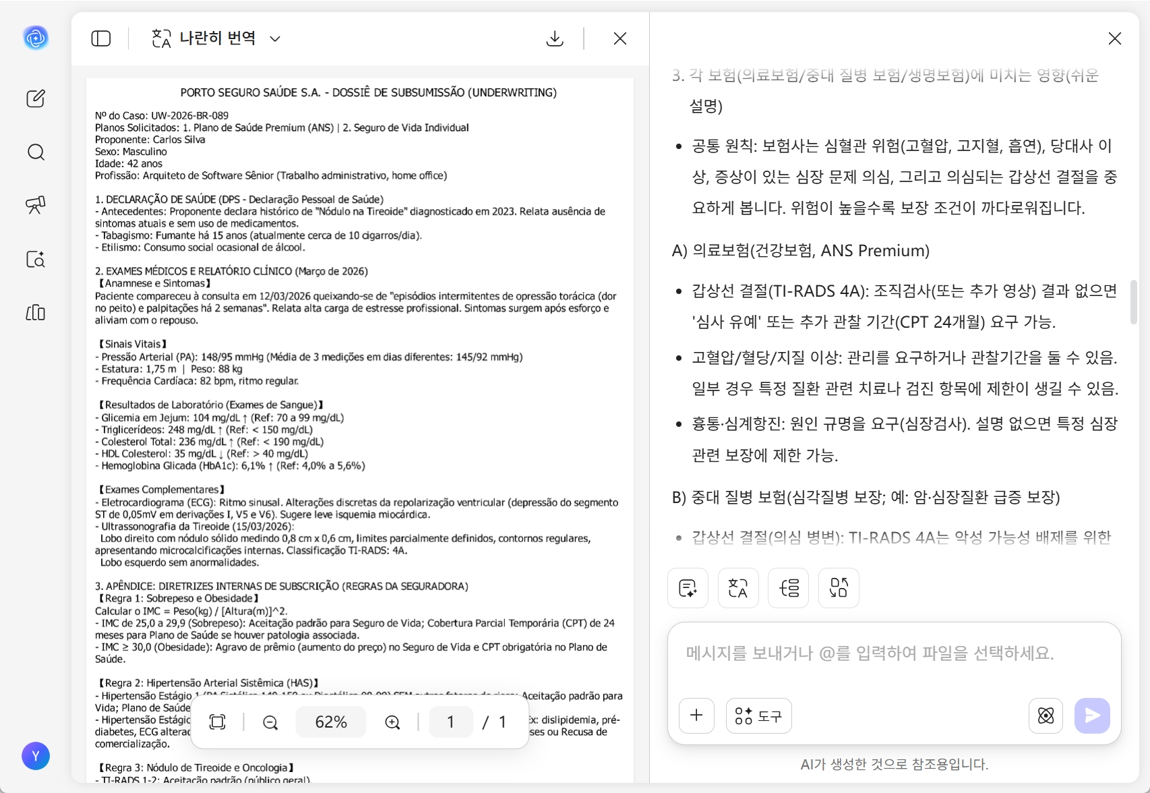Viewport: 1150px width, 793px height.
Task: Click '【Regra 3: Nódulo de Tireoide e Oncologia】'
Action: point(195,767)
